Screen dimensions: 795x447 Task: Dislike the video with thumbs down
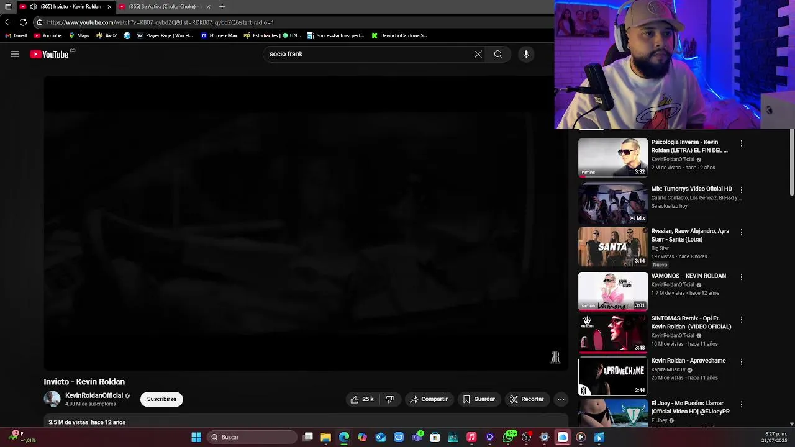tap(390, 399)
